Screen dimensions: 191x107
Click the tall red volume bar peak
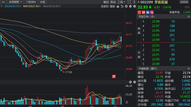tap(87, 95)
